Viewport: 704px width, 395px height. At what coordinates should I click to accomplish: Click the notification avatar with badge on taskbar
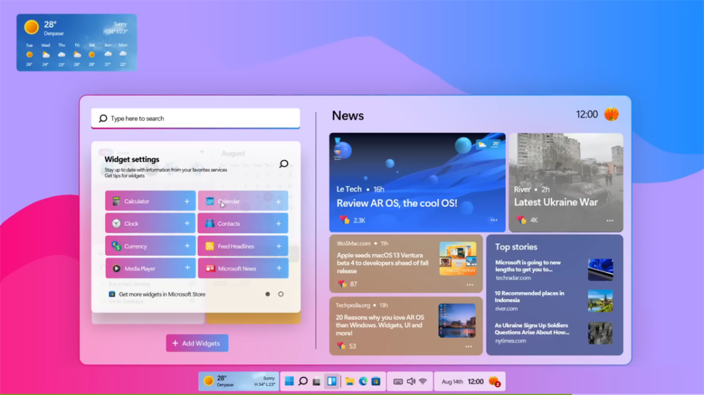click(494, 381)
